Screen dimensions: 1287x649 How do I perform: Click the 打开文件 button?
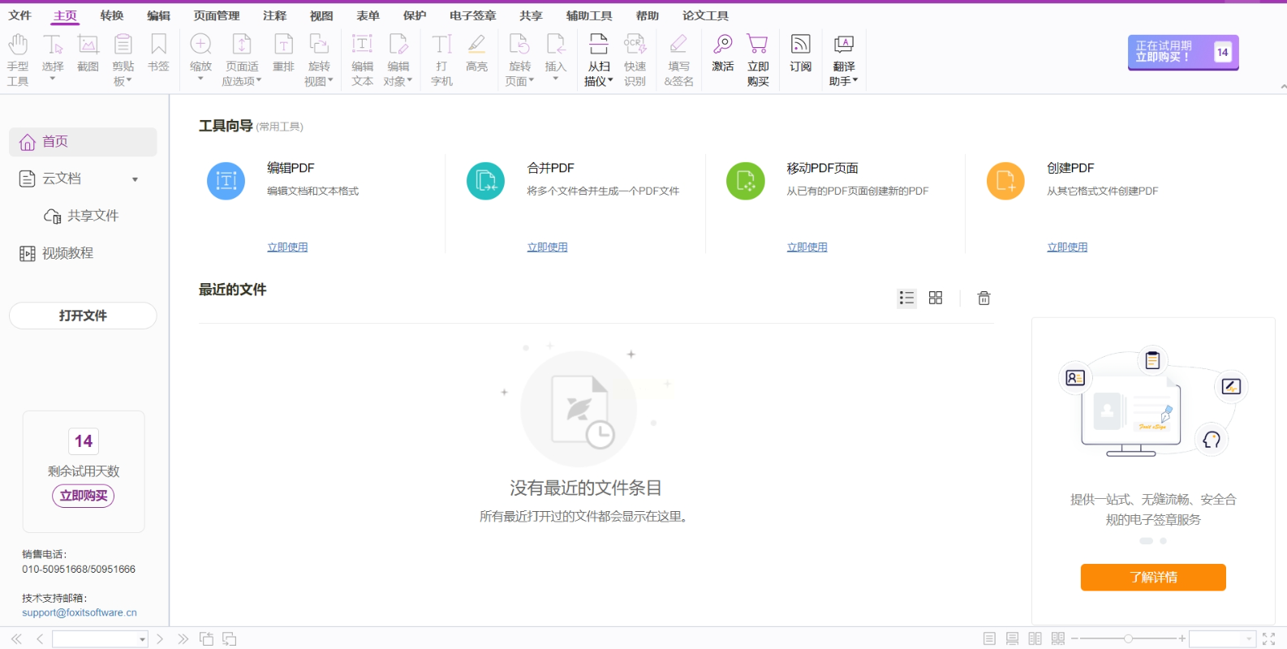click(x=83, y=316)
